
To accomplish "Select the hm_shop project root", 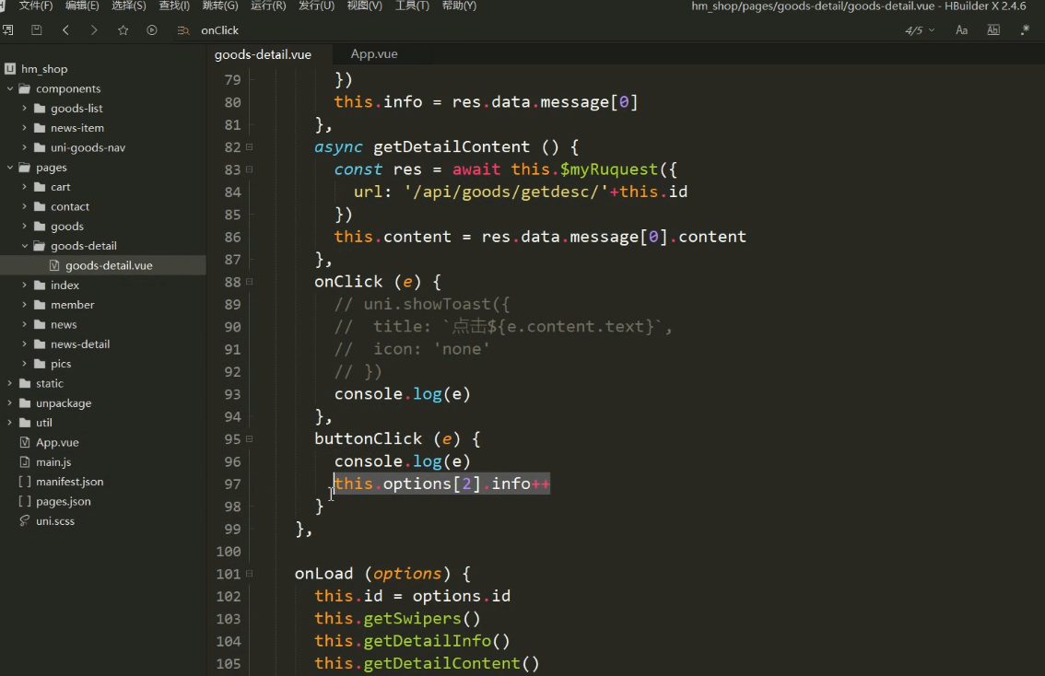I will pos(44,68).
